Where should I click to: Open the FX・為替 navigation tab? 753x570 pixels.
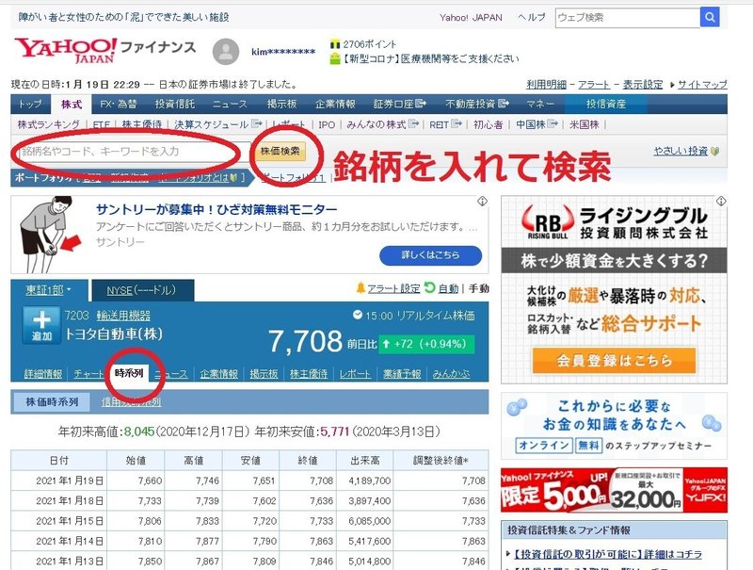click(x=119, y=104)
